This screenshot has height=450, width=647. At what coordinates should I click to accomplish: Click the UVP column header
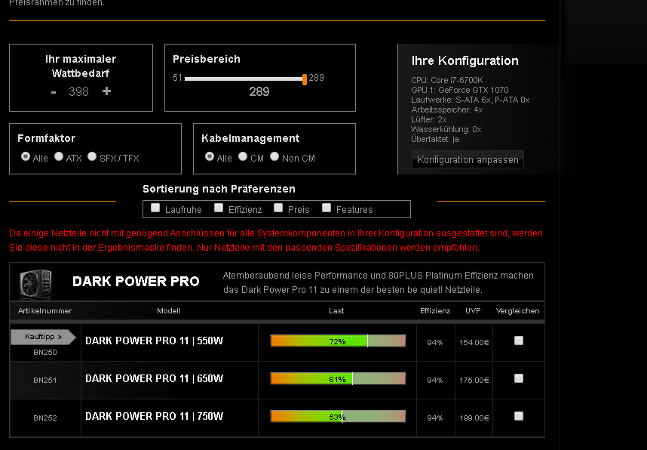pyautogui.click(x=473, y=311)
